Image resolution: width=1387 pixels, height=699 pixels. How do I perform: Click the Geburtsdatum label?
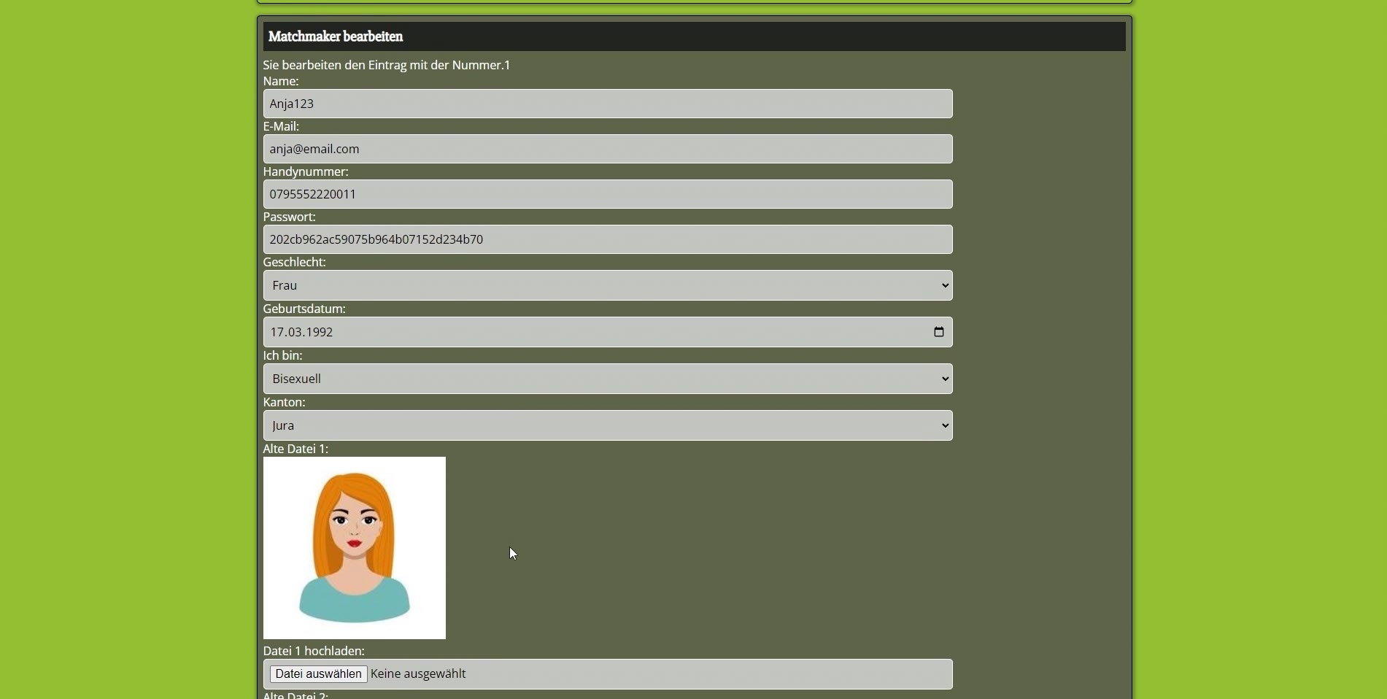(x=304, y=309)
